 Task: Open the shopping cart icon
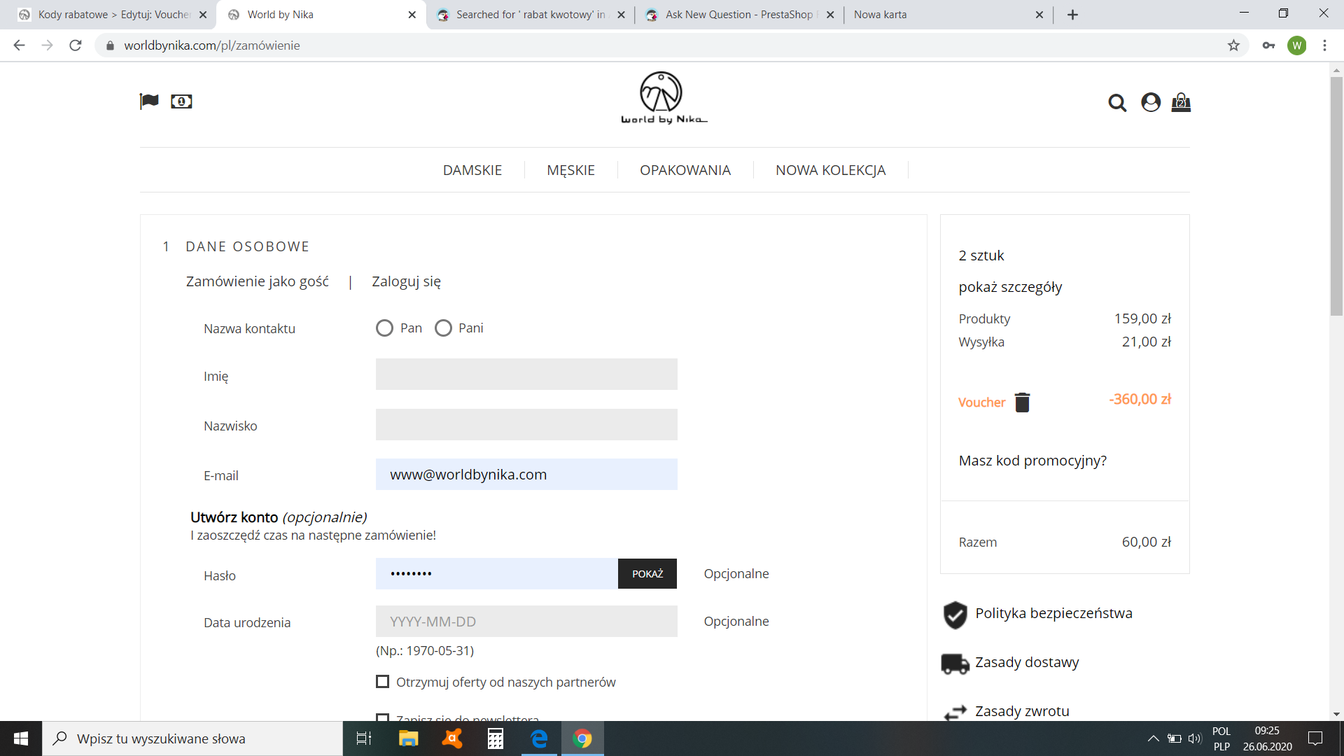click(x=1181, y=103)
